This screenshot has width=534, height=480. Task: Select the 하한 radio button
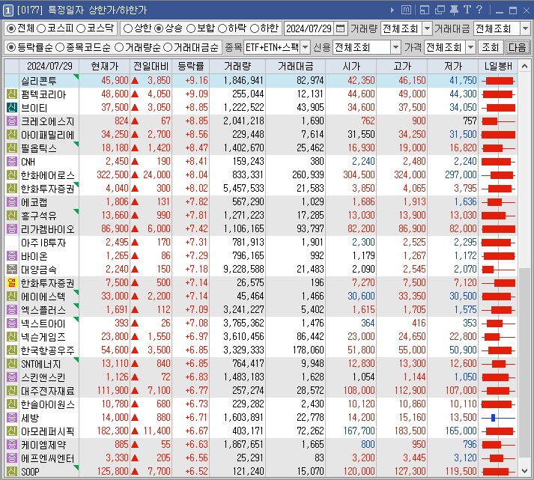click(255, 28)
